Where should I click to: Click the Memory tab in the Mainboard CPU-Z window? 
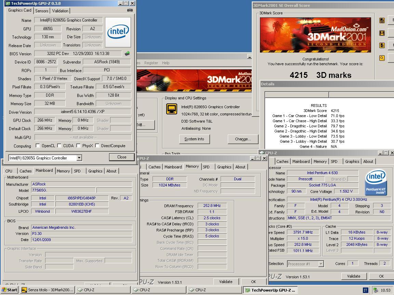(x=63, y=171)
